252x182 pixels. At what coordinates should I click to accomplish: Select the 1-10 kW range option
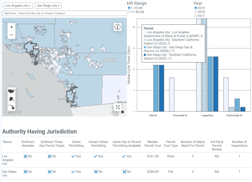point(129,8)
